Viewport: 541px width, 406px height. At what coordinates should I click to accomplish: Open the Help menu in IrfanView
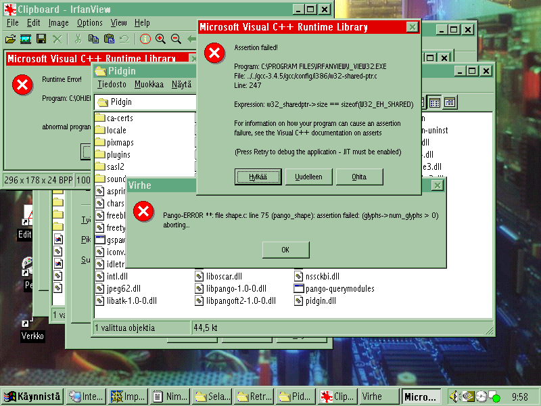[x=142, y=23]
